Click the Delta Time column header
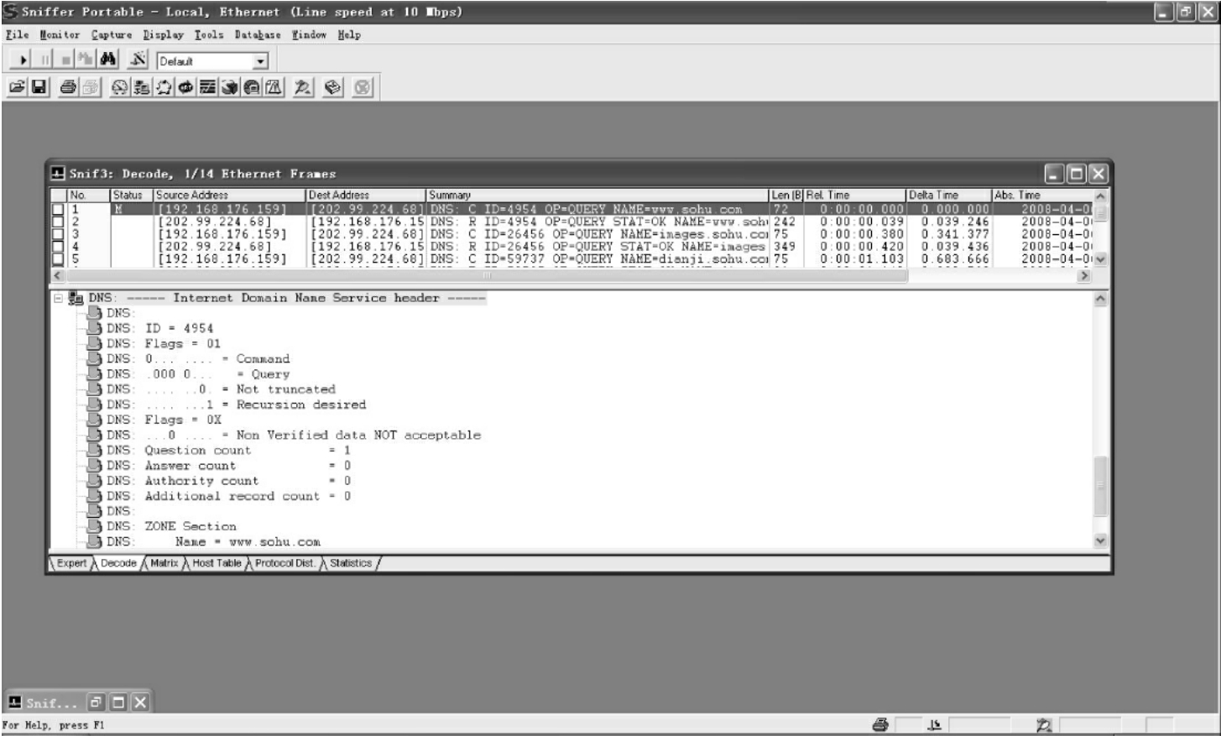The width and height of the screenshot is (1221, 736). click(x=949, y=195)
